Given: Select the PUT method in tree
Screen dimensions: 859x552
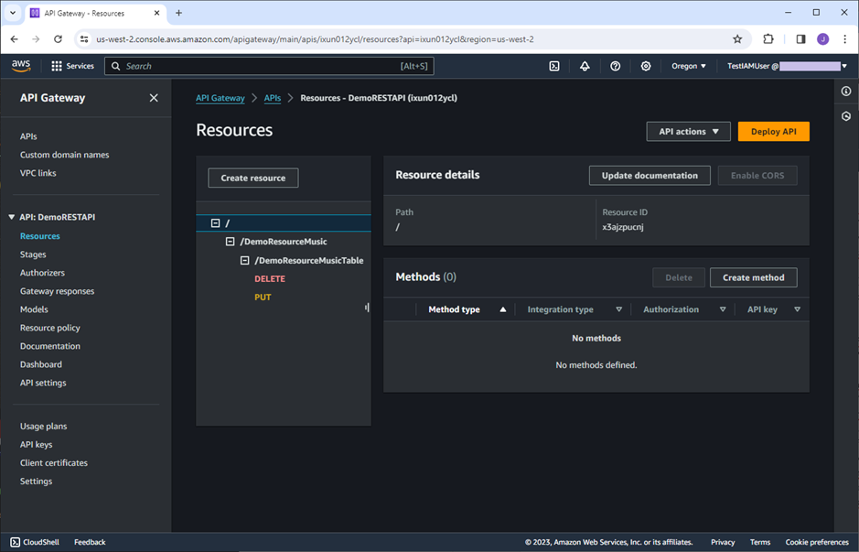Looking at the screenshot, I should [x=263, y=298].
